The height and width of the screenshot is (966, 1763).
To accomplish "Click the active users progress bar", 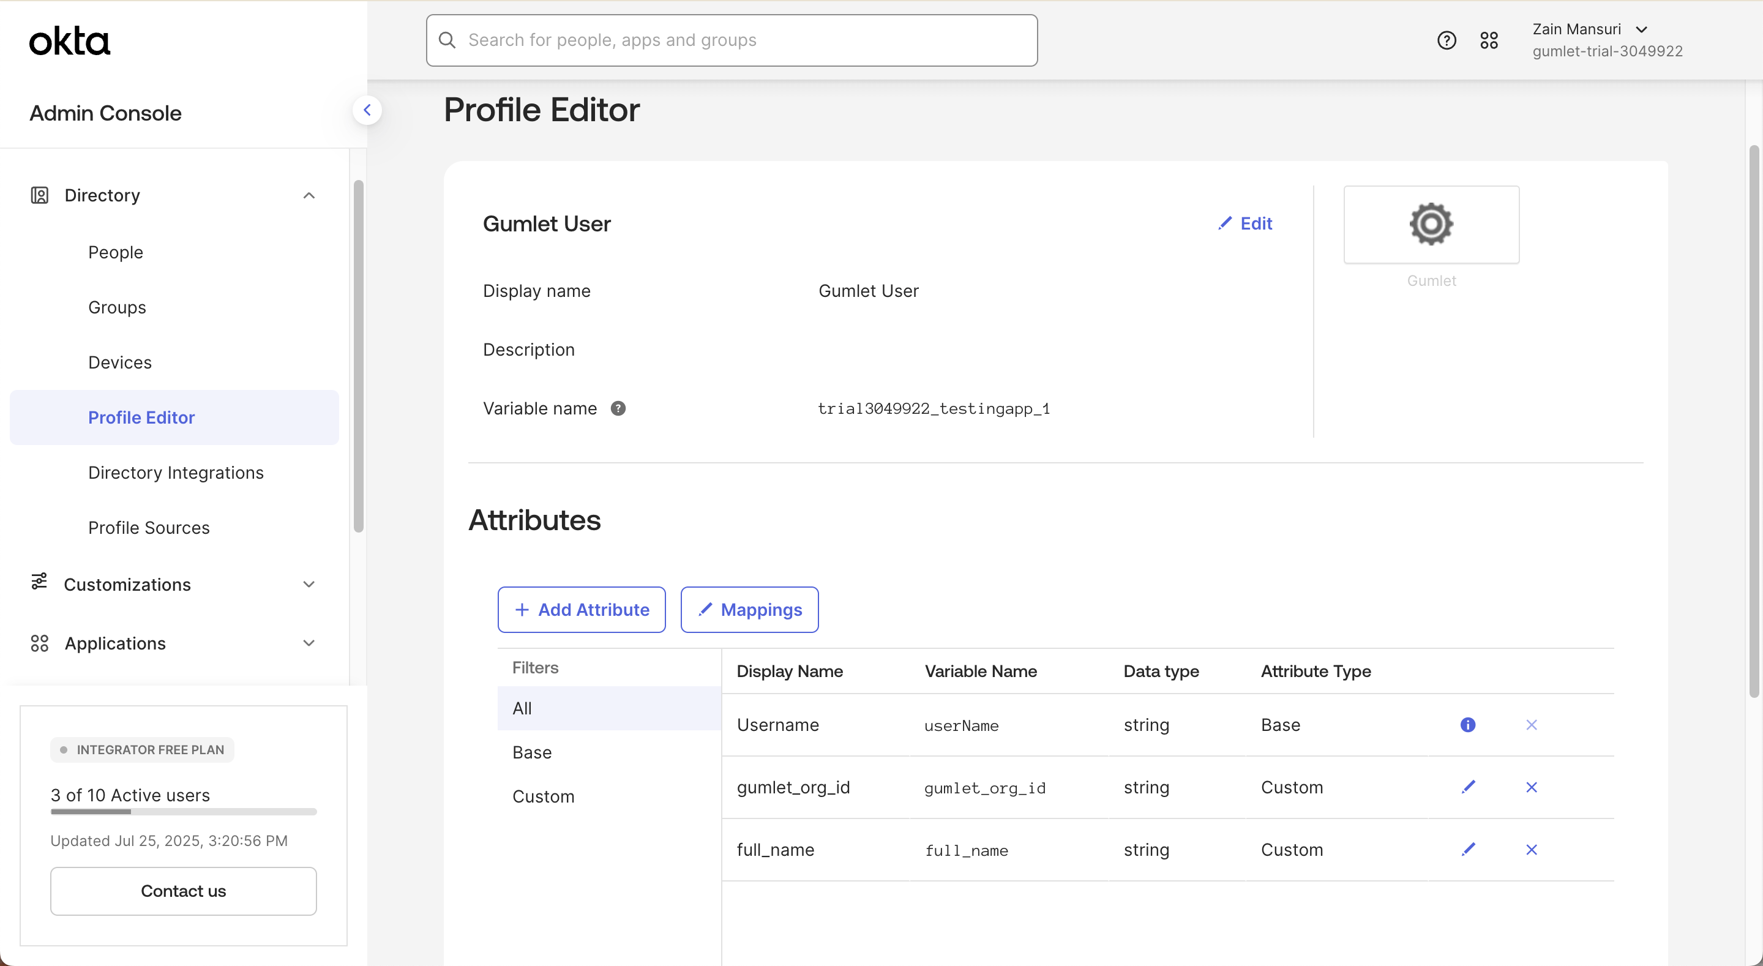I will coord(184,811).
